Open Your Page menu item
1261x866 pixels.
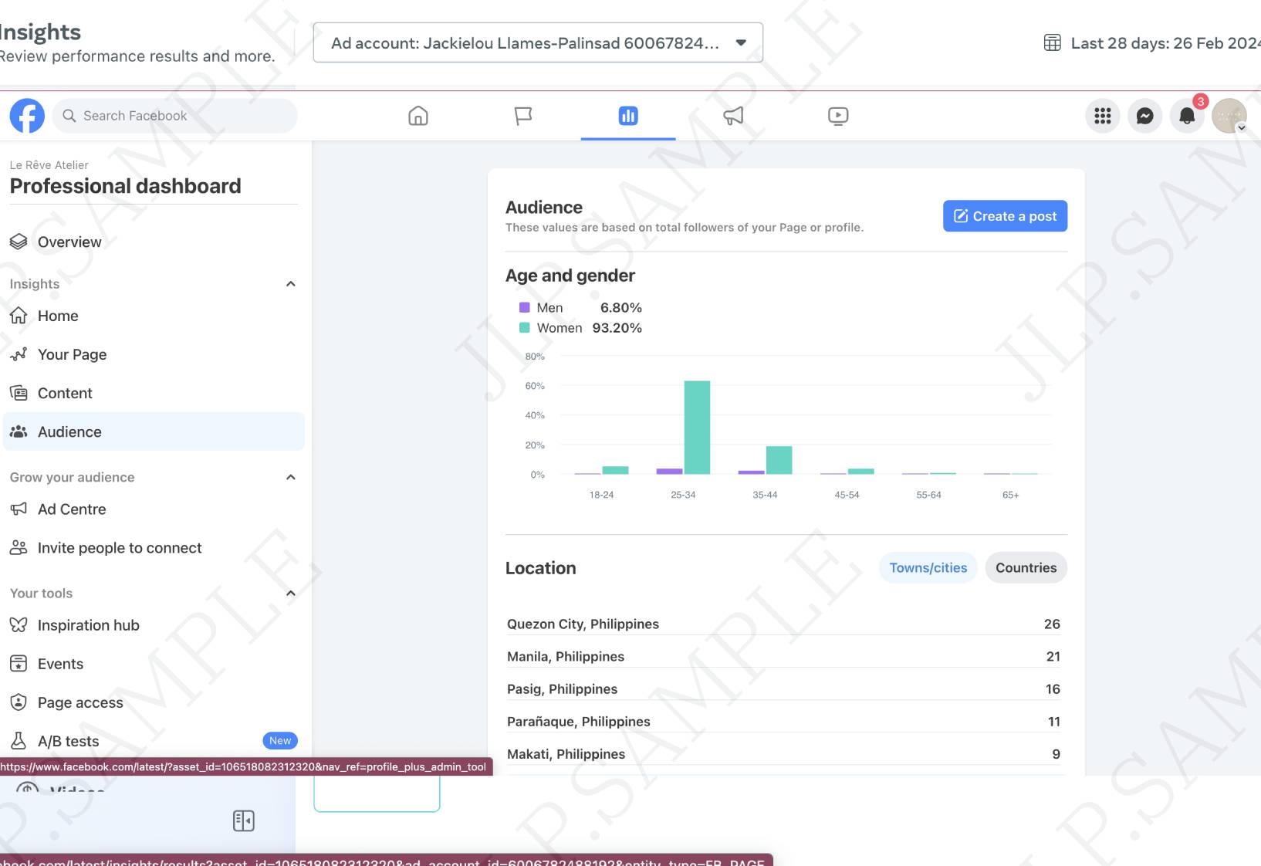pos(154,354)
